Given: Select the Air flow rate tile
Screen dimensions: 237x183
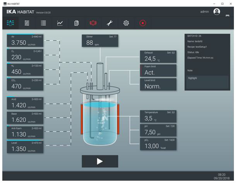Looking at the screenshot, I should coord(24,40).
